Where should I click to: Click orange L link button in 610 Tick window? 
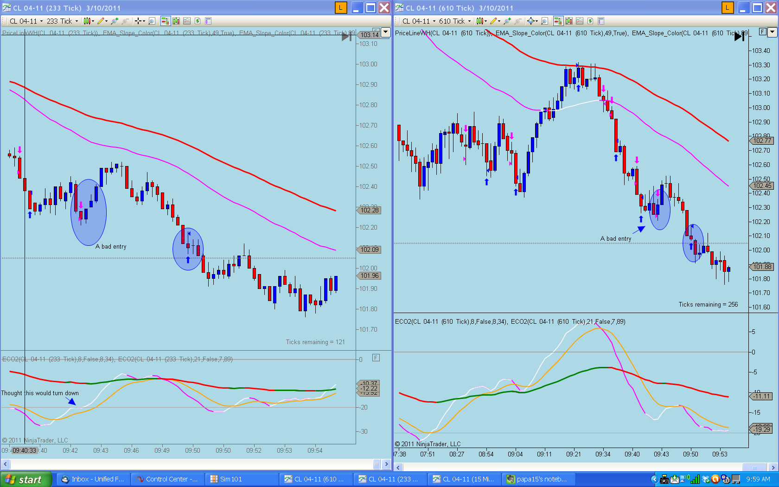[x=728, y=7]
